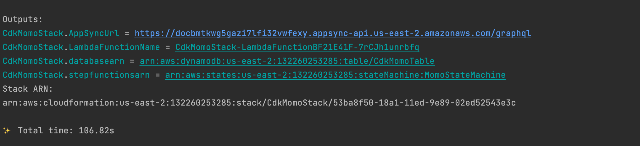Select the CdkMomoStack.databasearn output key

coord(64,61)
